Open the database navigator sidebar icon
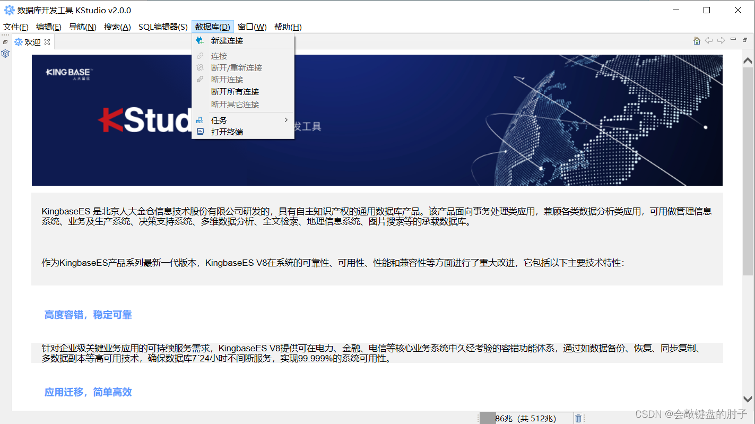 pos(5,54)
